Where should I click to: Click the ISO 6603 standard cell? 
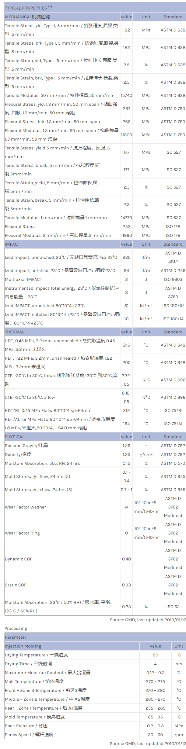pyautogui.click(x=173, y=279)
